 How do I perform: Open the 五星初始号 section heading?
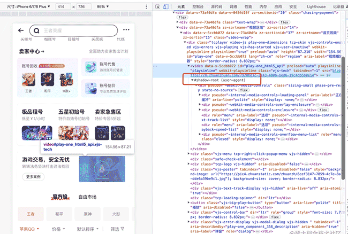pos(71,112)
